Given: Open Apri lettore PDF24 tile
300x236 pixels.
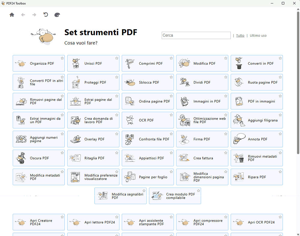Looking at the screenshot, I should [x=93, y=222].
